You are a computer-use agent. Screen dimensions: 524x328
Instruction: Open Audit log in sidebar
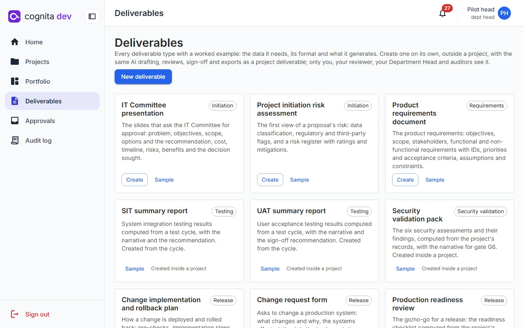tap(52, 140)
